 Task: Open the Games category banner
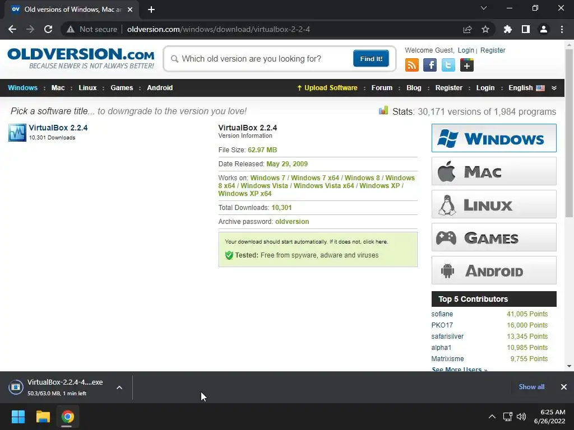pos(494,237)
